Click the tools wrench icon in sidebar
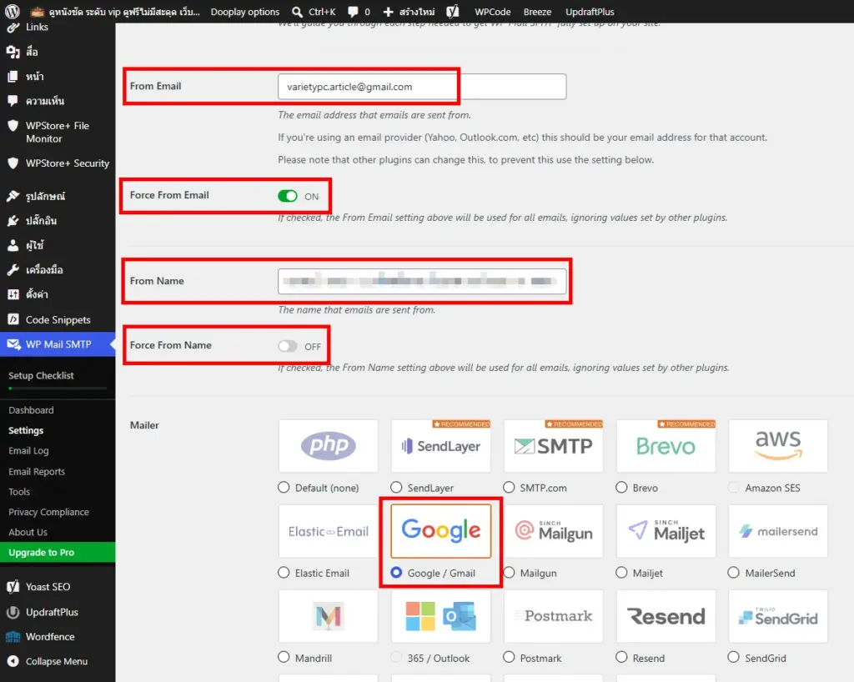 click(13, 270)
